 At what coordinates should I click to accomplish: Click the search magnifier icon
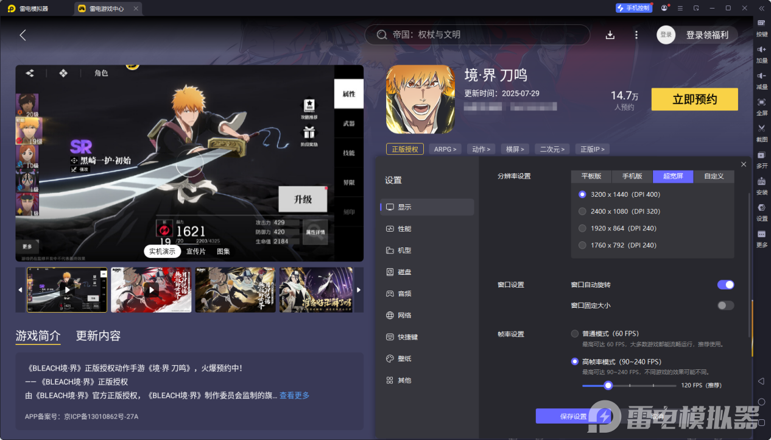point(382,35)
